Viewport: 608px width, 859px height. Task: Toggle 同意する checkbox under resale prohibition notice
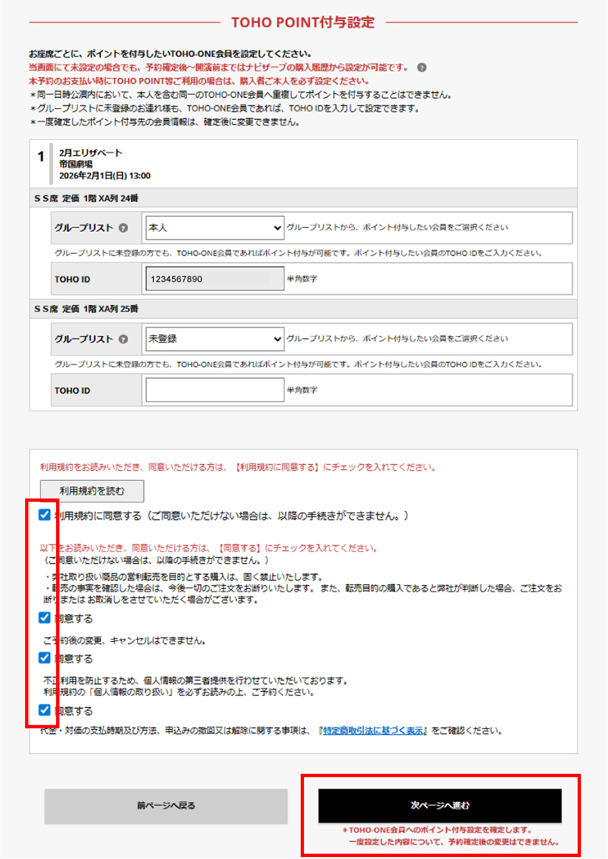45,618
